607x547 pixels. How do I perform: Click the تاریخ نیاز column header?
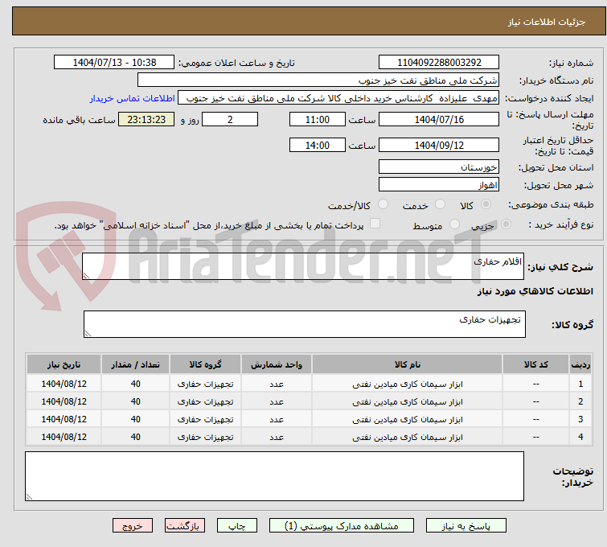[64, 364]
